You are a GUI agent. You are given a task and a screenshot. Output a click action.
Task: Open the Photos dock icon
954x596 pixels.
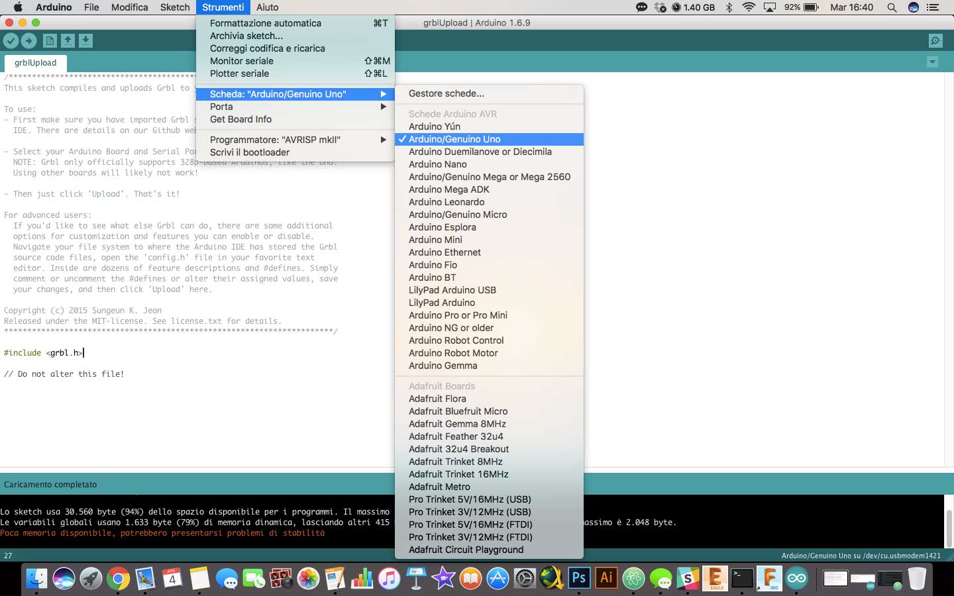point(308,578)
